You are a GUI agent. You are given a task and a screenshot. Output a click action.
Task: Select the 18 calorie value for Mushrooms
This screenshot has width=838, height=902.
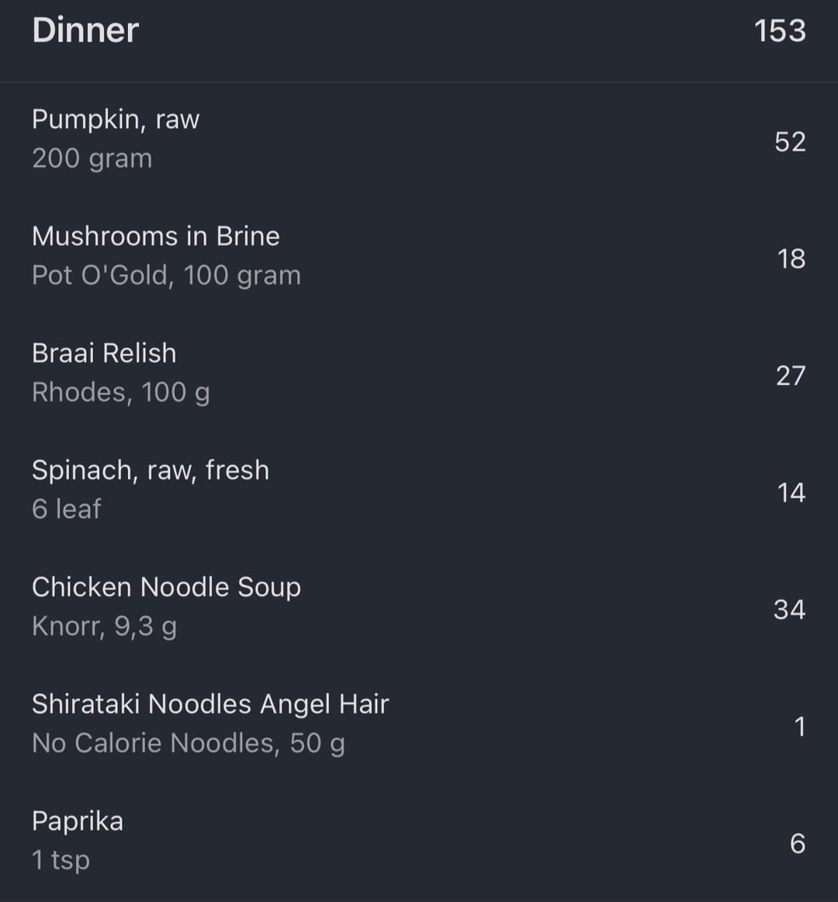coord(791,259)
